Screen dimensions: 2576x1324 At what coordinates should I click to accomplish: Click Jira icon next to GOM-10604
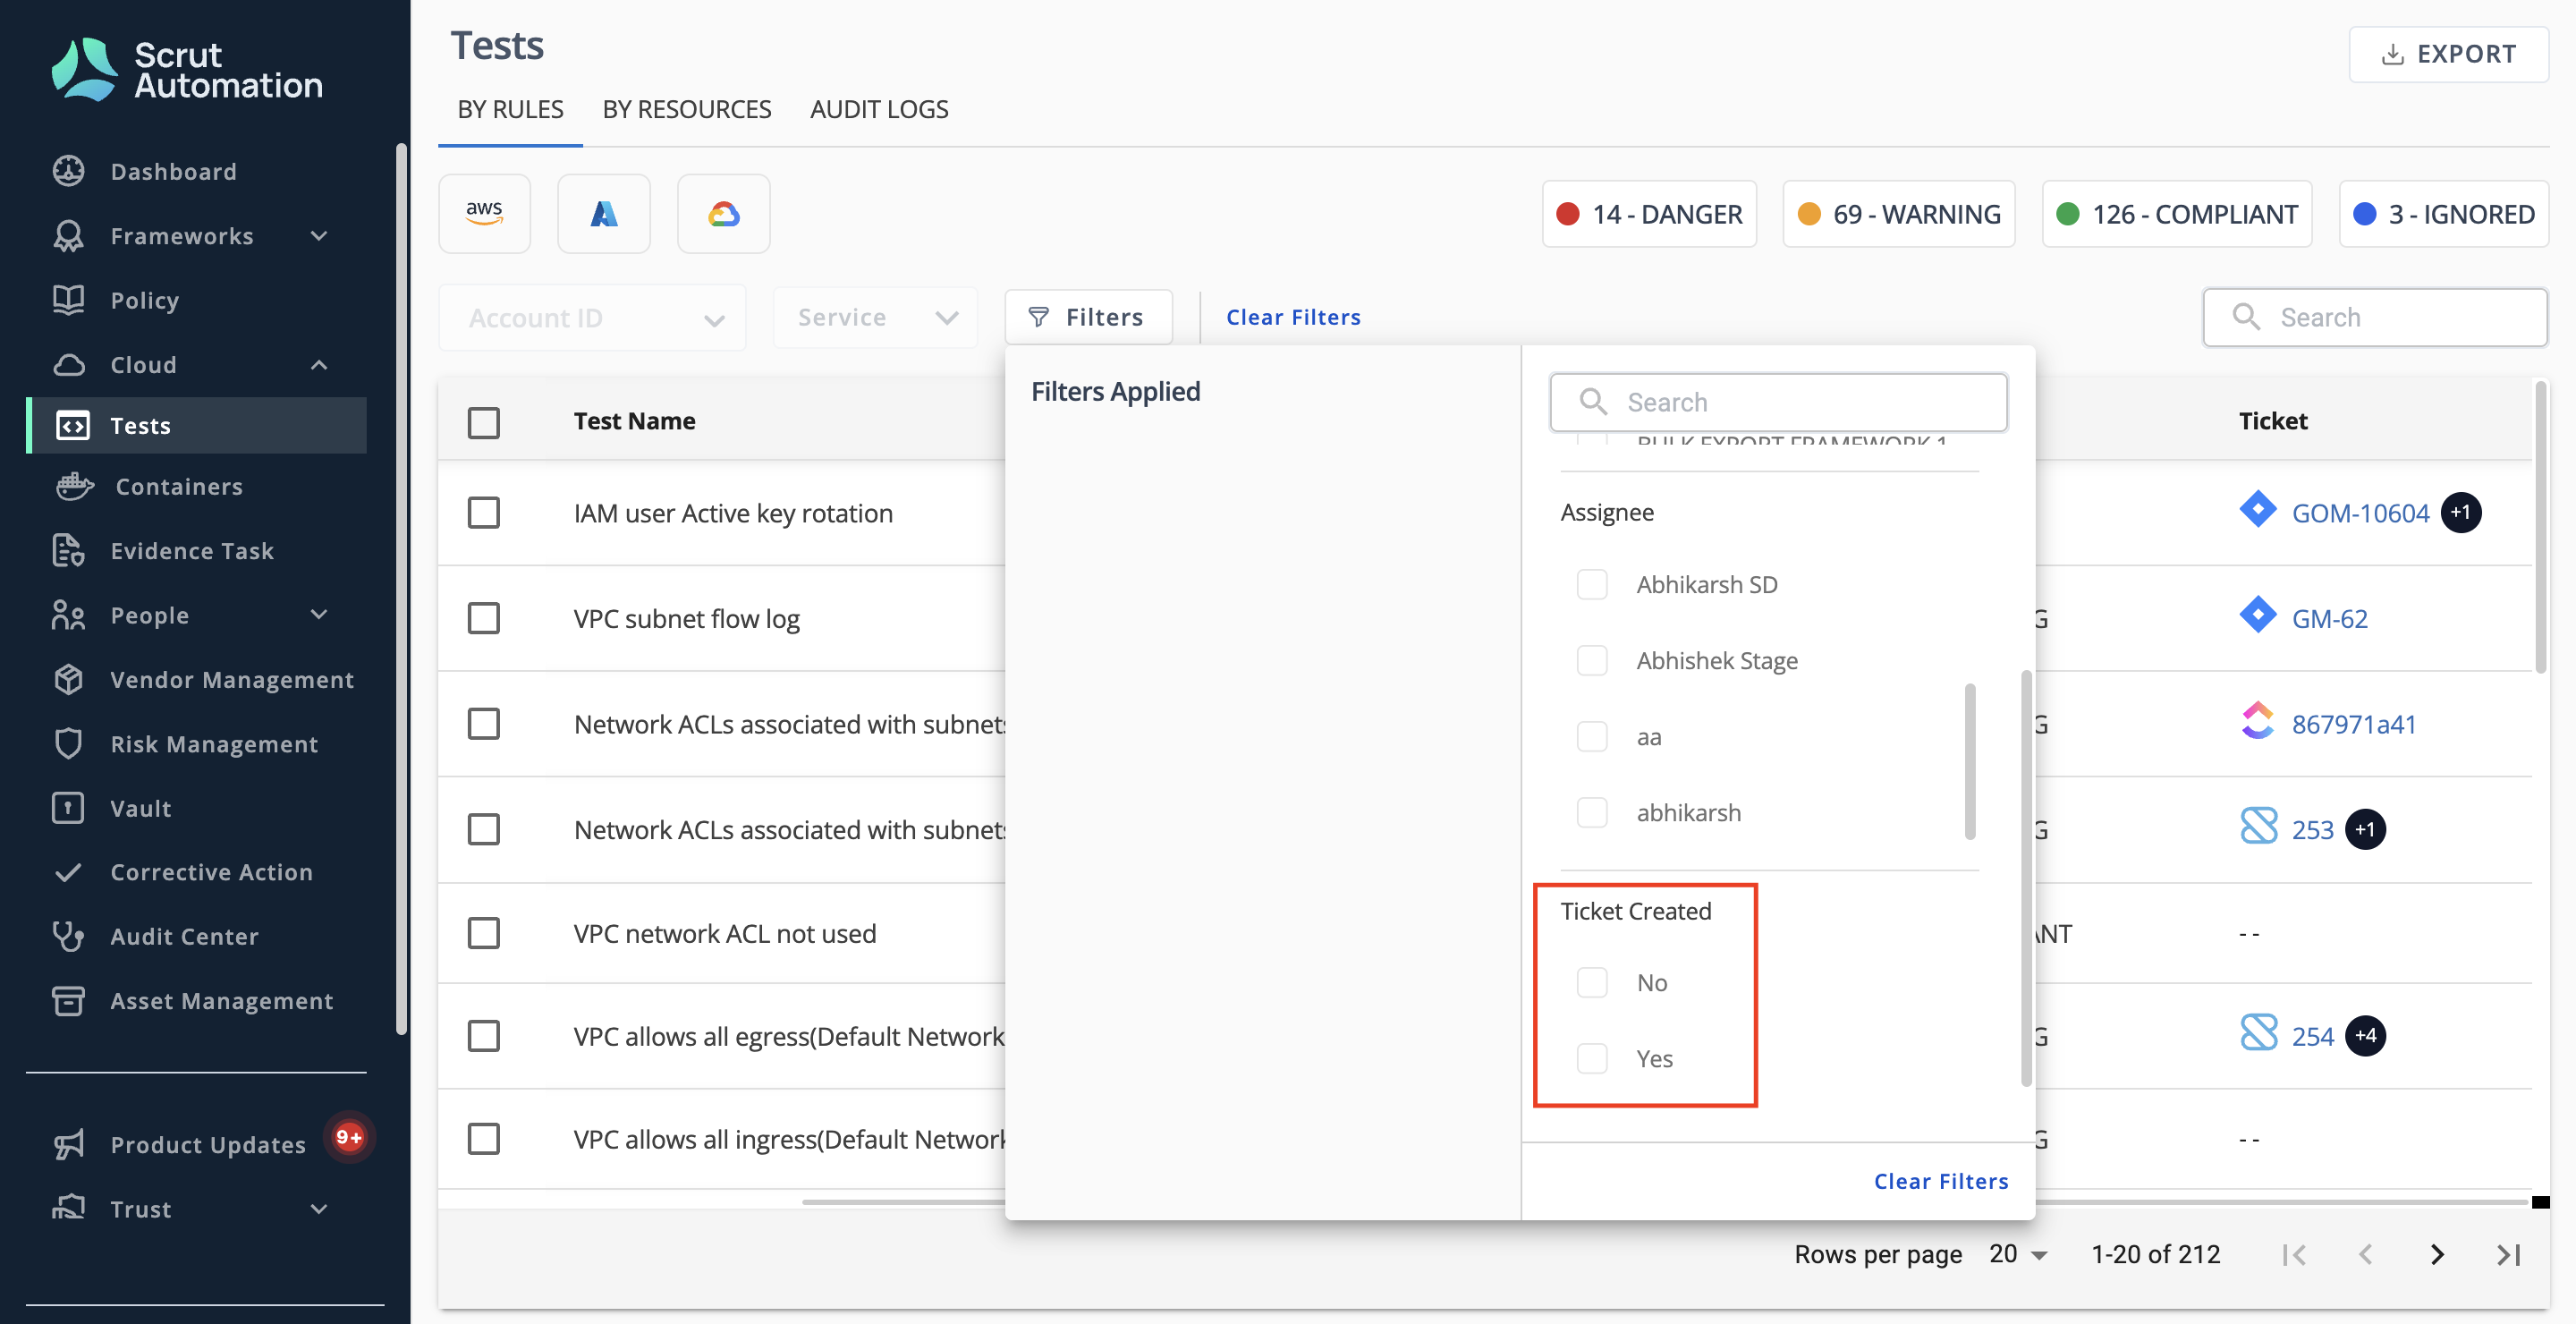pos(2258,510)
